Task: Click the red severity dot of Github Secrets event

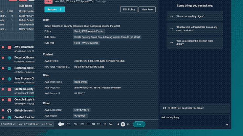Action: (3, 110)
